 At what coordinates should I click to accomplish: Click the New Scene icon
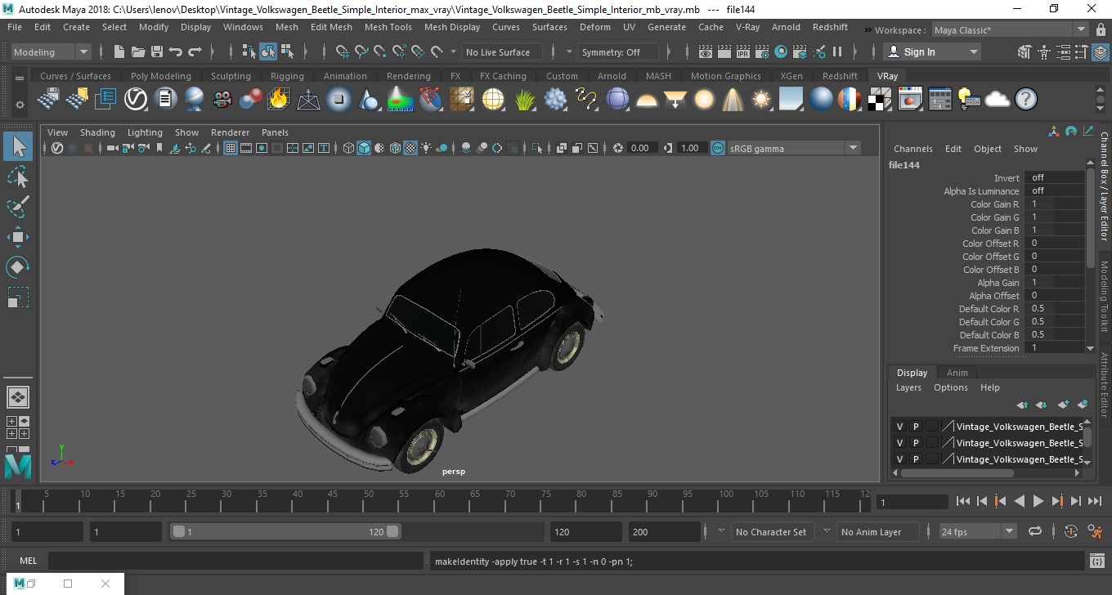click(x=119, y=51)
